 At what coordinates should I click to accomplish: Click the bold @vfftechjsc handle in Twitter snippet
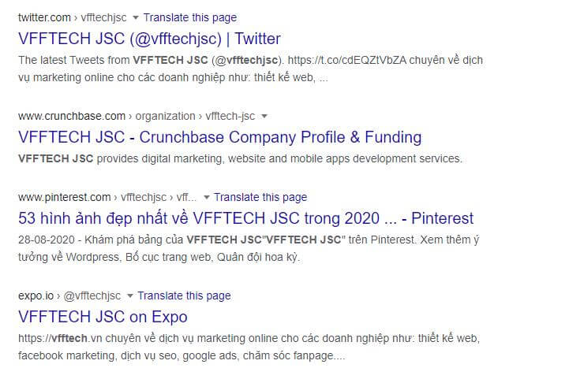click(246, 60)
